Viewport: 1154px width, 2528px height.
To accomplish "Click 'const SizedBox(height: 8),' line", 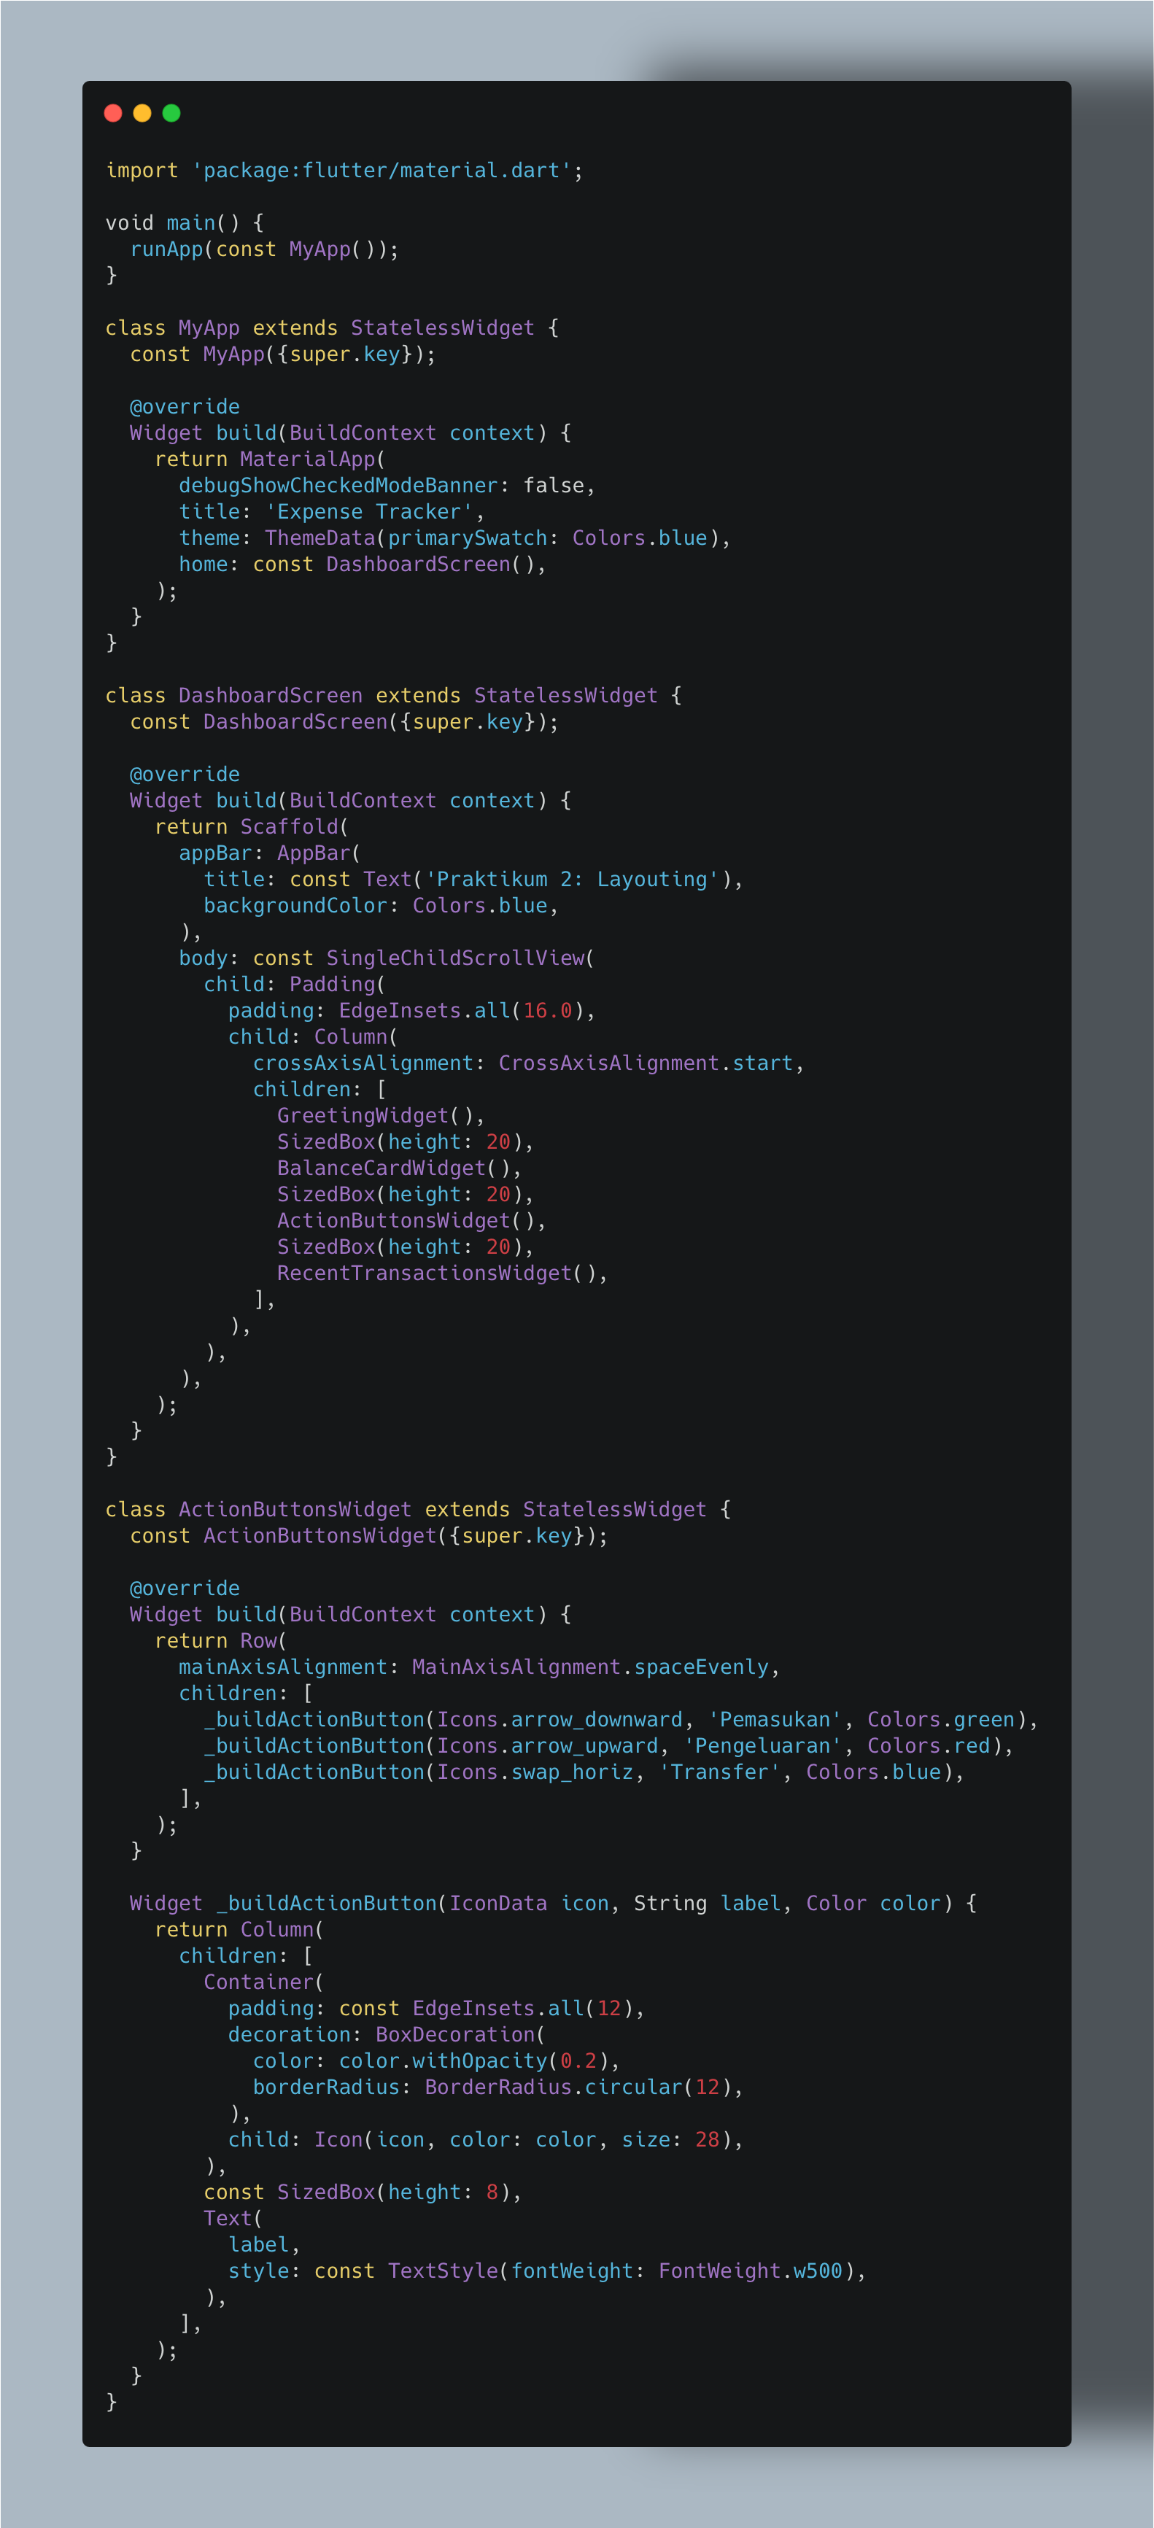I will [362, 2192].
